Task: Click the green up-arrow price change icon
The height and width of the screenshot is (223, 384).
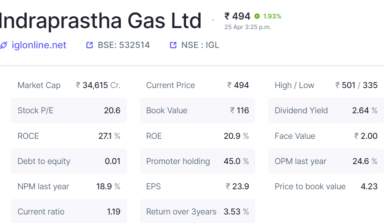Action: pyautogui.click(x=257, y=16)
